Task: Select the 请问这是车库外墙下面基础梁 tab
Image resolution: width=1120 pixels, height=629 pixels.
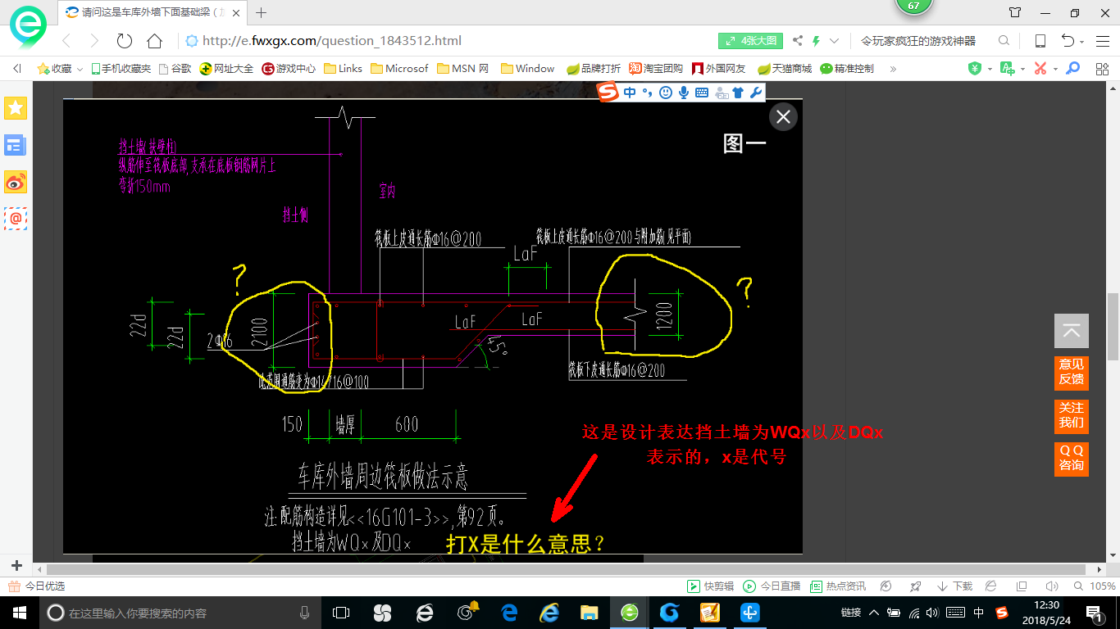Action: 153,12
